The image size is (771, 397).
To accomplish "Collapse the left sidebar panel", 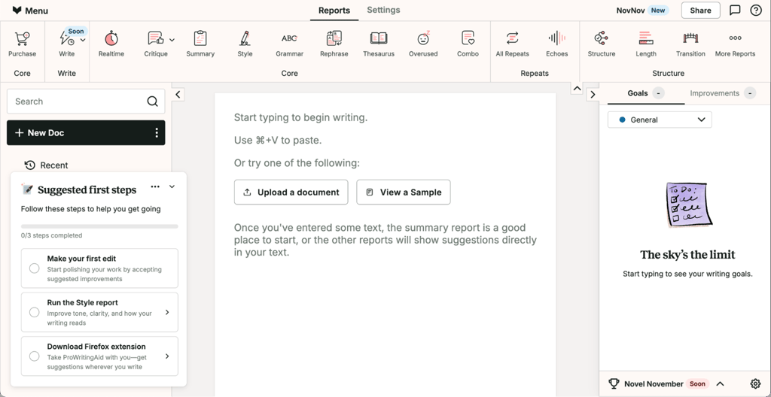I will 178,94.
